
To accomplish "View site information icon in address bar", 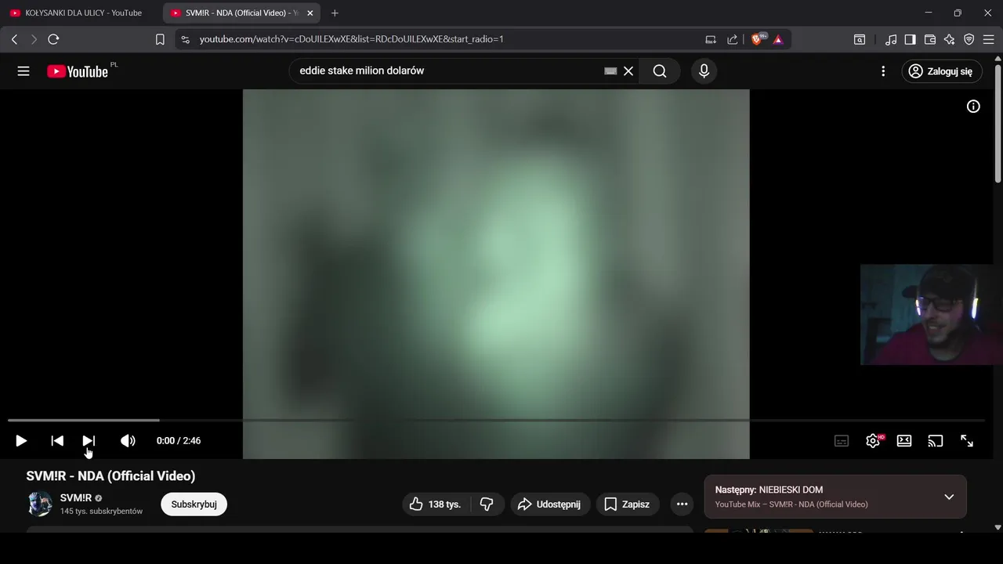I will 184,39.
